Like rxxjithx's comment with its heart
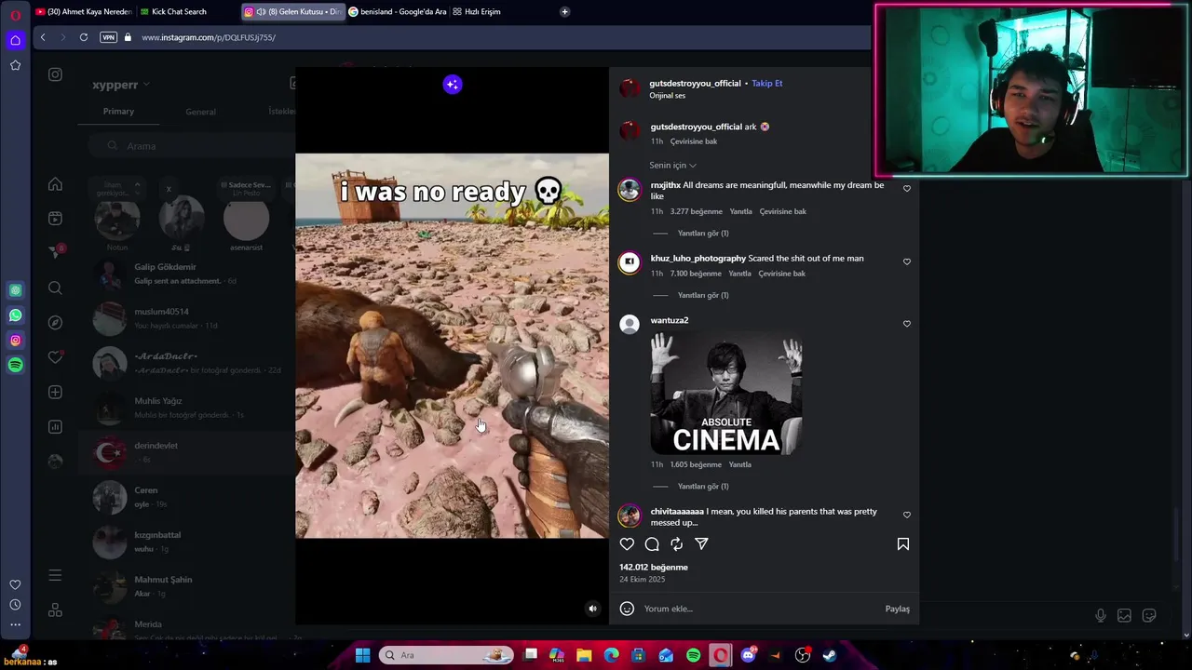Image resolution: width=1192 pixels, height=670 pixels. pyautogui.click(x=907, y=189)
